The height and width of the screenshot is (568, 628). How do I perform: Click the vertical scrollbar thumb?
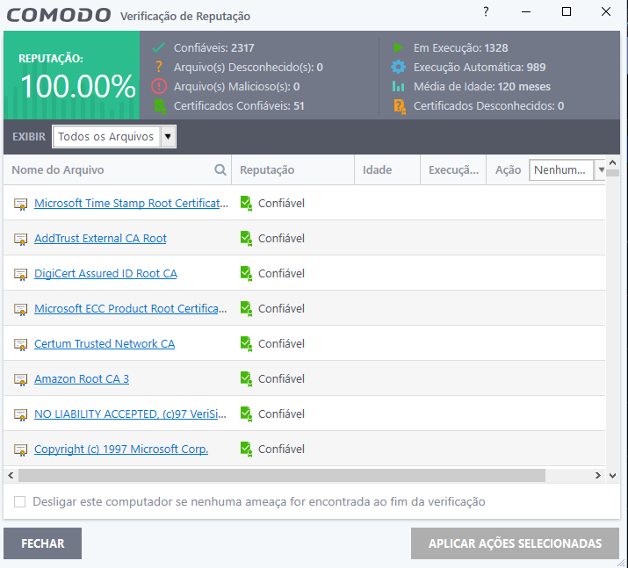point(612,173)
